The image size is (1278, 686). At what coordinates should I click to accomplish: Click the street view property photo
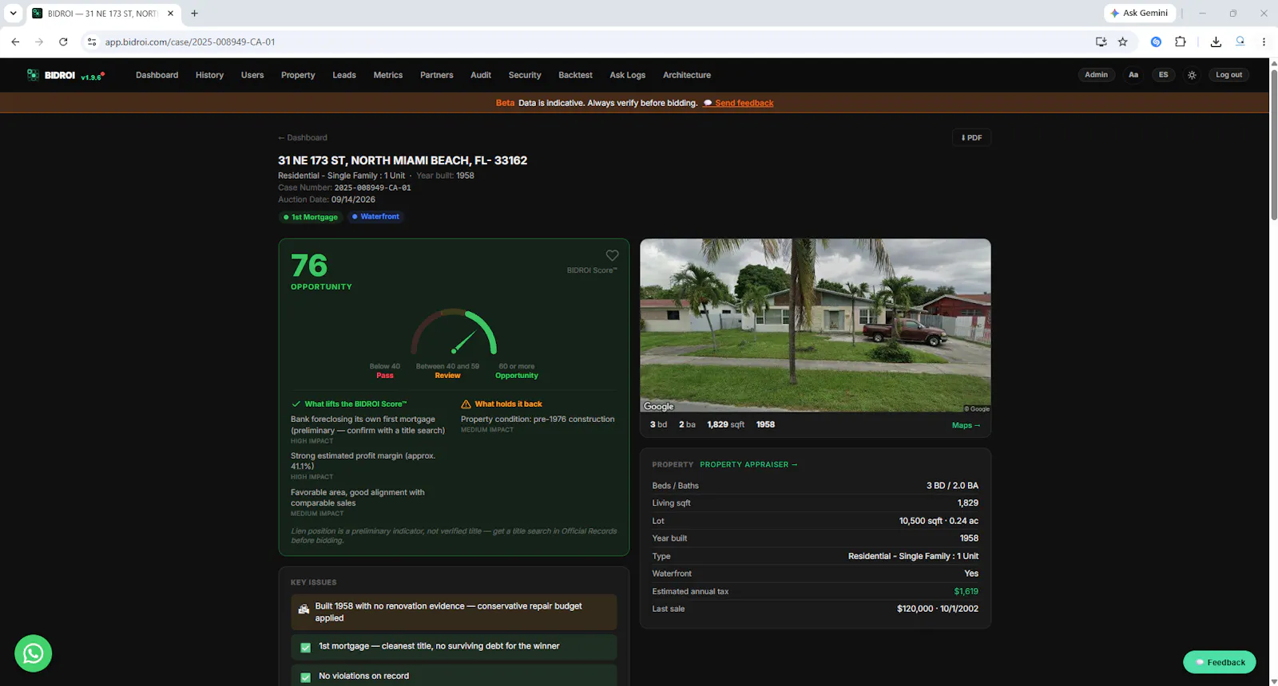(x=815, y=325)
